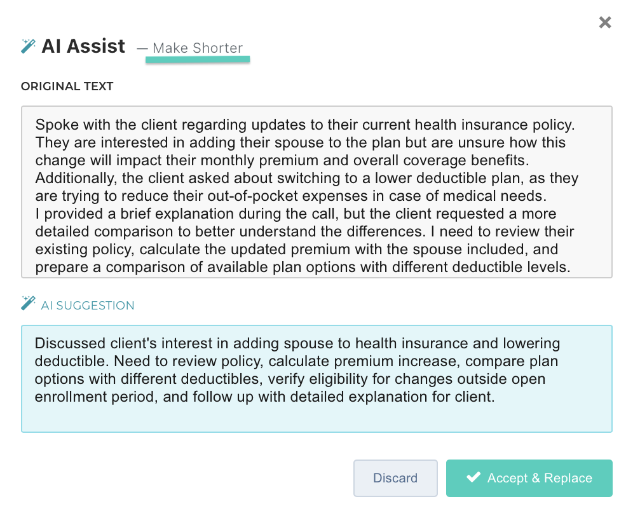Viewport: 633px width, 511px height.
Task: Click the wand icon next to AI Suggestion
Action: [28, 303]
